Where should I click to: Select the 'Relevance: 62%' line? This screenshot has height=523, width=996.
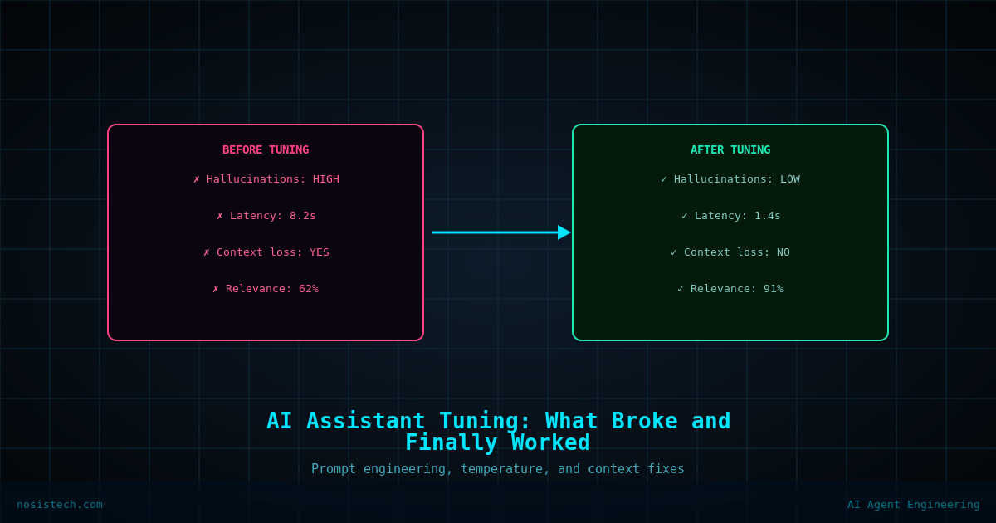click(x=266, y=289)
